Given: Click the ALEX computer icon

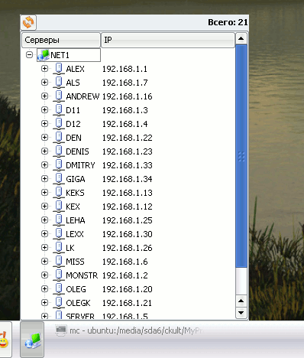Looking at the screenshot, I should click(59, 69).
